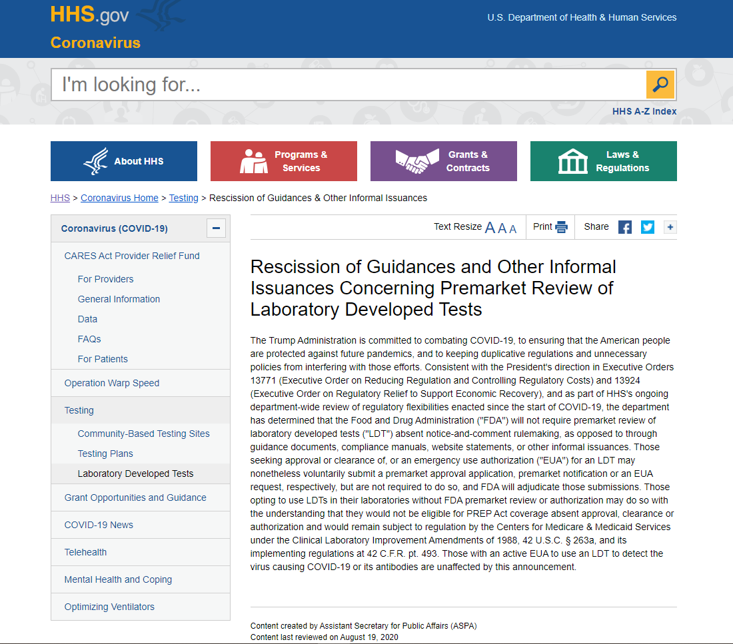Go to Telehealth sidebar link
This screenshot has width=733, height=644.
point(85,552)
